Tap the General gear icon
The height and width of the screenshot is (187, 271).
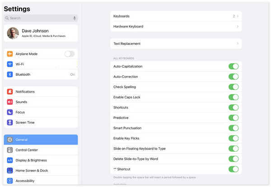pos(10,140)
